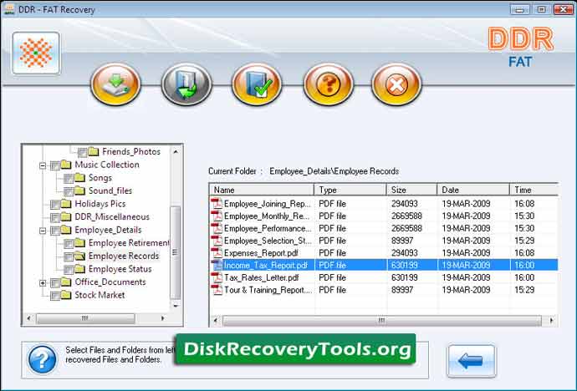Sort by the Name column header

click(x=262, y=190)
